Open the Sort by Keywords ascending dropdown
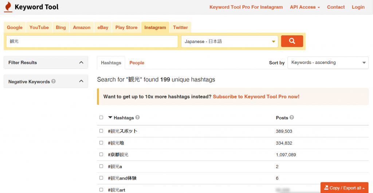 pyautogui.click(x=328, y=63)
